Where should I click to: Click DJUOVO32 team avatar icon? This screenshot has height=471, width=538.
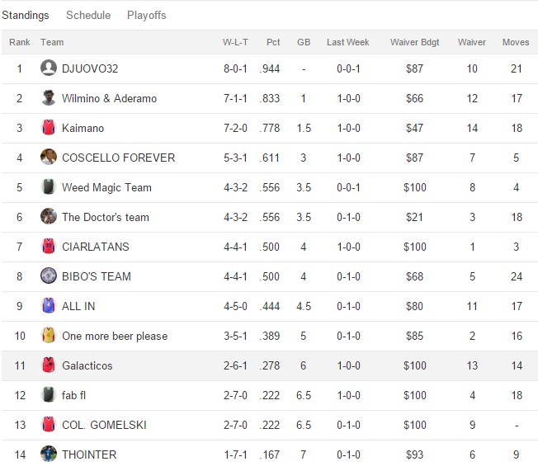click(x=49, y=68)
